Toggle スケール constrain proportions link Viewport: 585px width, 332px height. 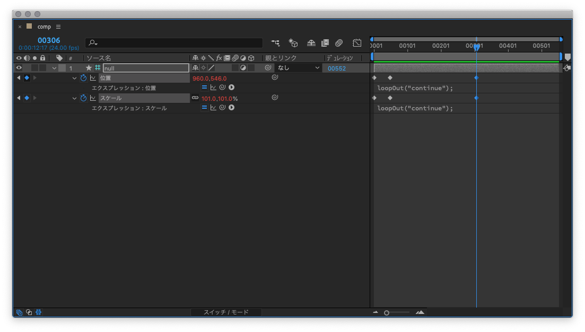coord(195,98)
